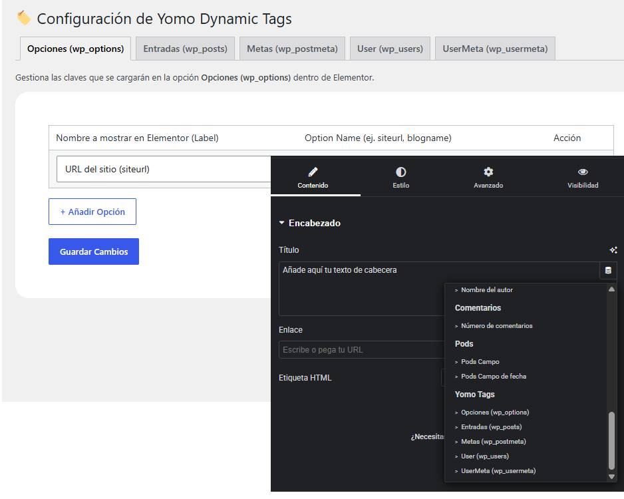The height and width of the screenshot is (499, 624).
Task: Select Entradas (wp_posts) in Yomo Tags list
Action: 491,426
